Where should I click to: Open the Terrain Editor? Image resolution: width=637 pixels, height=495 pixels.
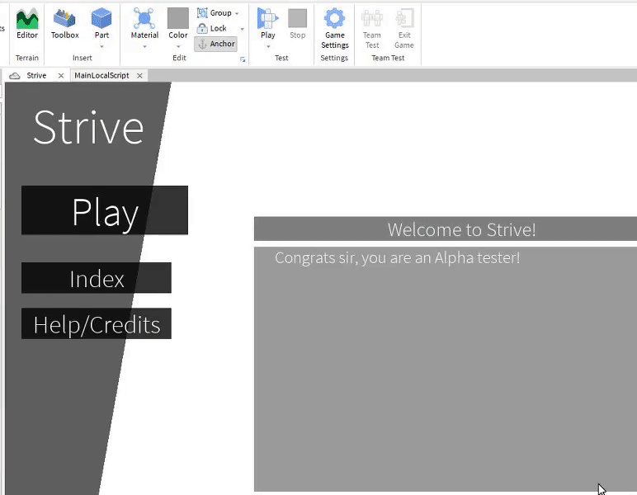(x=26, y=25)
